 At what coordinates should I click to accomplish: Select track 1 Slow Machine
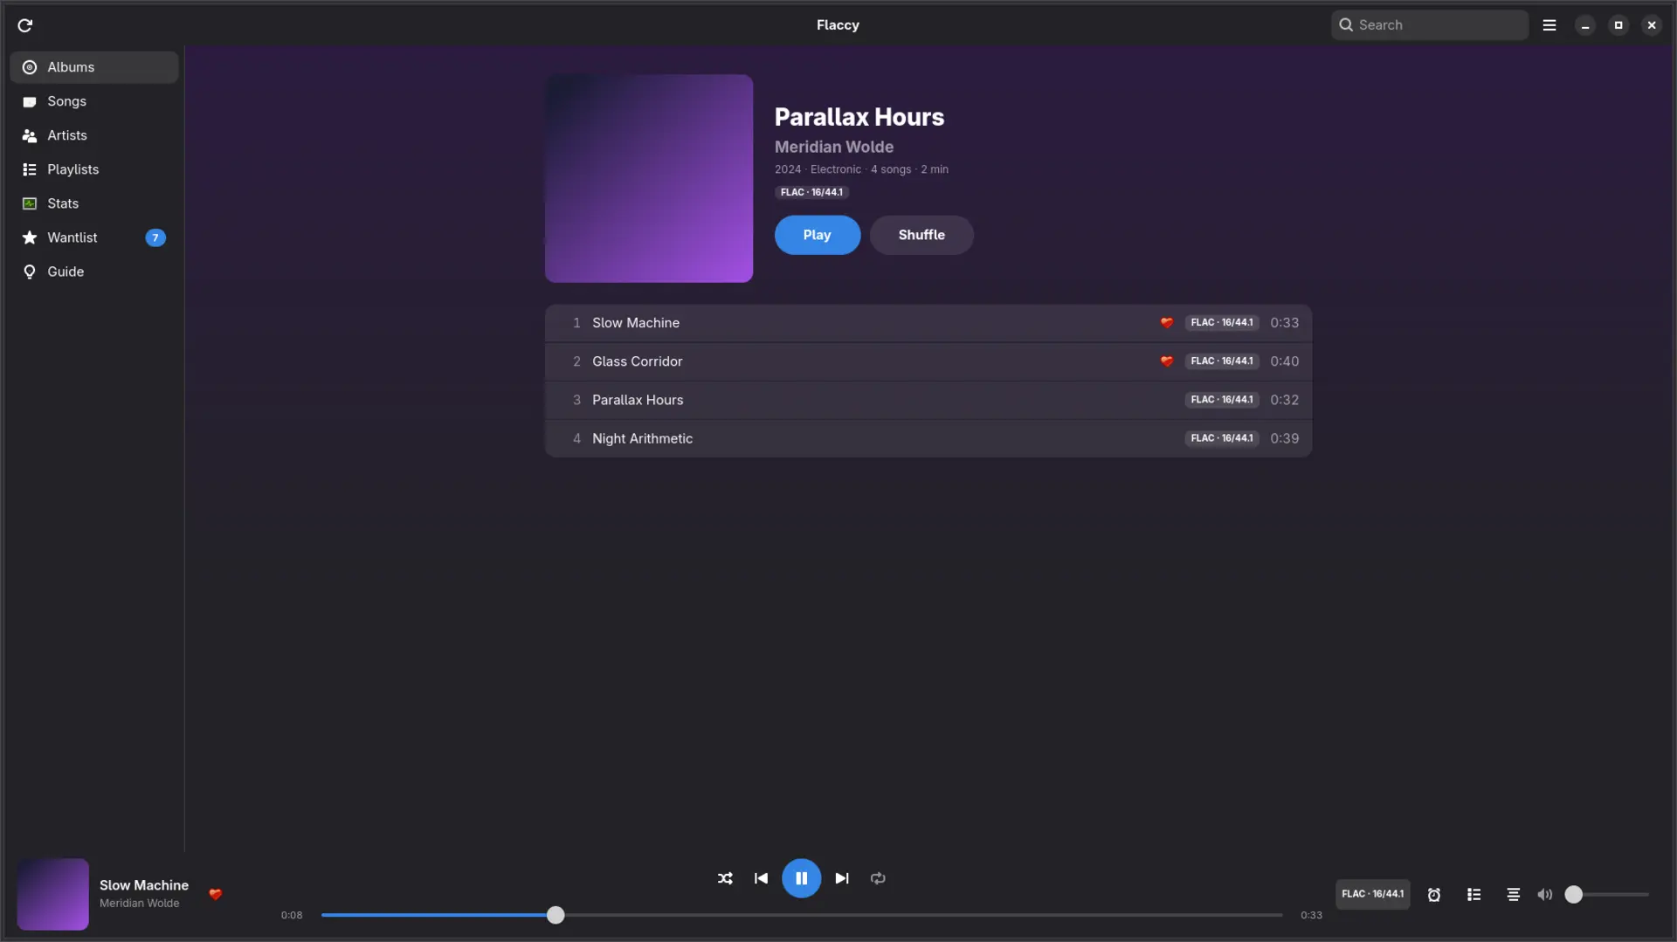point(928,323)
